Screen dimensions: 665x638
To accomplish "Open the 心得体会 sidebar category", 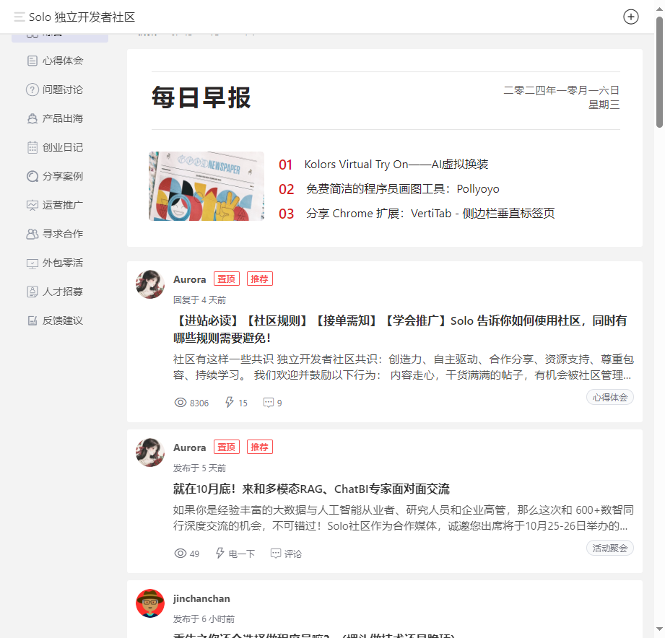I will (x=60, y=61).
